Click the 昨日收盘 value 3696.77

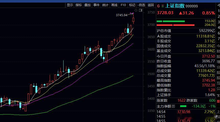click(208, 61)
